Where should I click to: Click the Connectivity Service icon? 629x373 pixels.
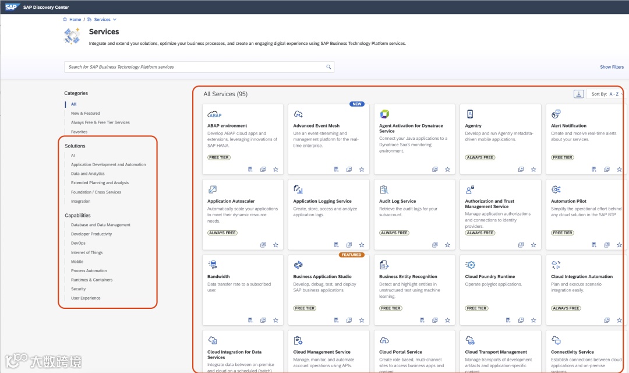coord(556,340)
